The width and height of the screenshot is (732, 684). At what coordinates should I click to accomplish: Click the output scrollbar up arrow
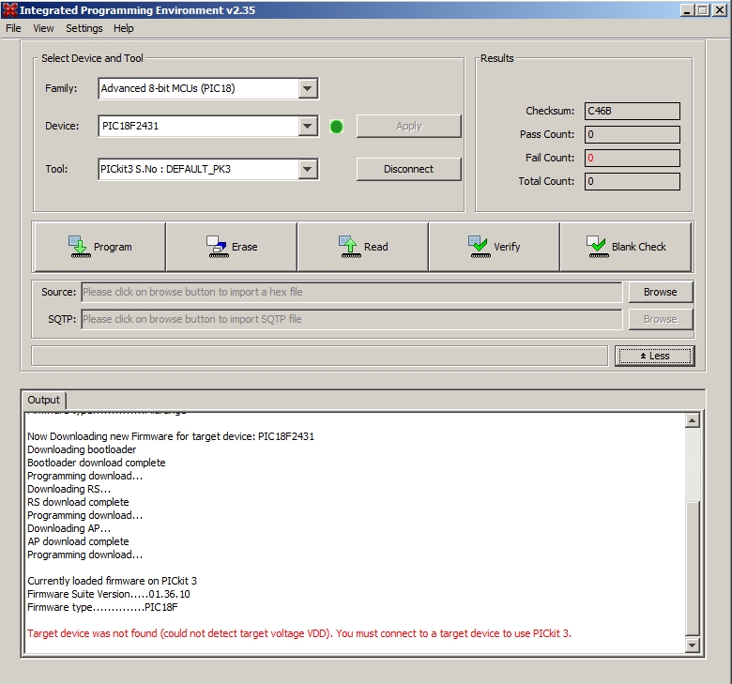692,420
